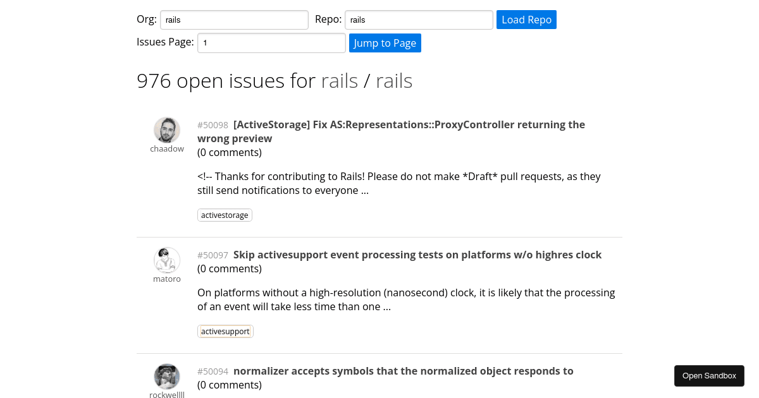The image size is (759, 398).
Task: Select the activesupport label tag
Action: [225, 332]
